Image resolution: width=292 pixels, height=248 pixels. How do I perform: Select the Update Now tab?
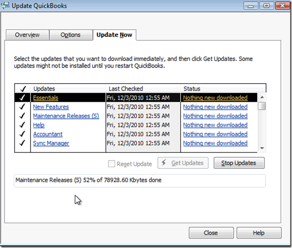(114, 35)
